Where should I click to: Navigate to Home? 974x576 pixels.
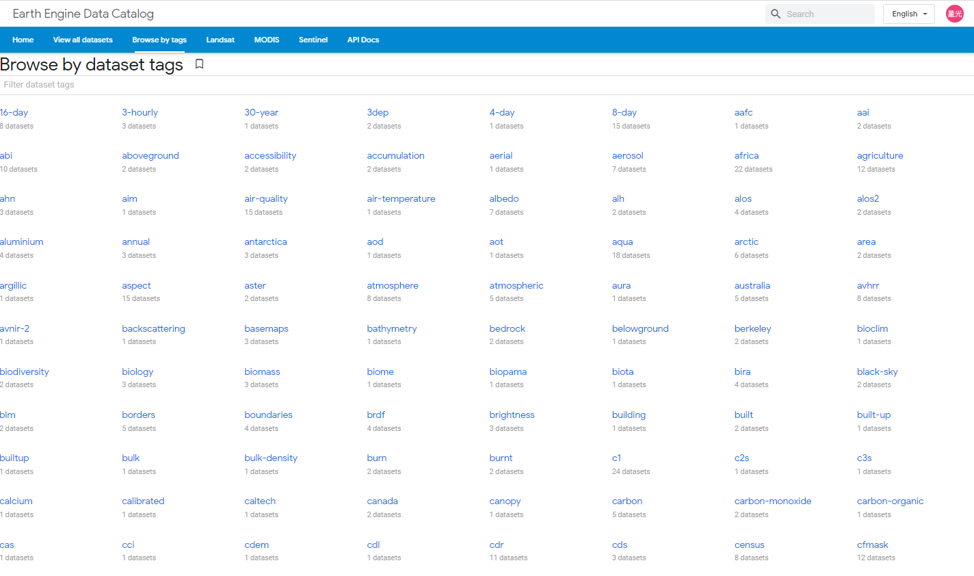(23, 40)
